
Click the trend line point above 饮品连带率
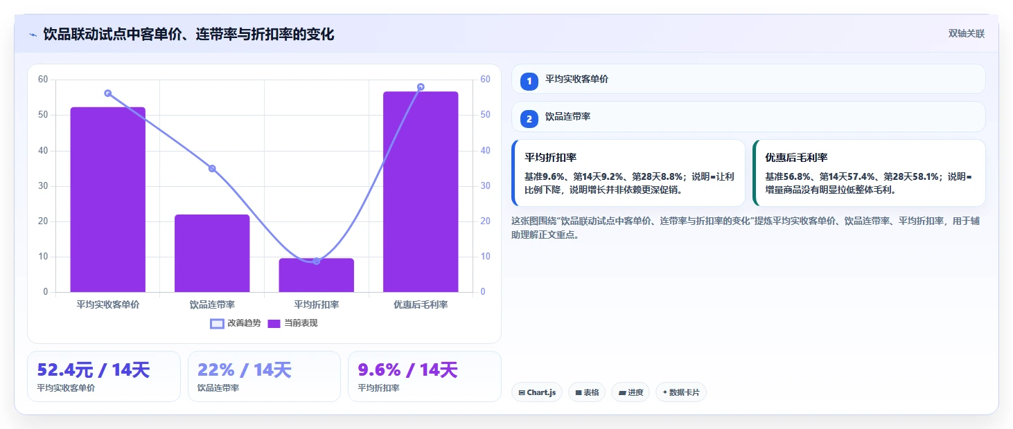pos(212,169)
